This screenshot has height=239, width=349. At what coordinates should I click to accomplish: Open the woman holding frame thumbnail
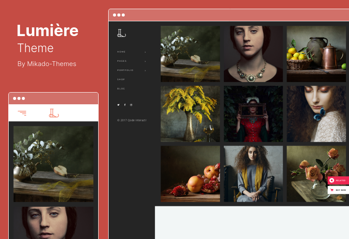point(253,114)
